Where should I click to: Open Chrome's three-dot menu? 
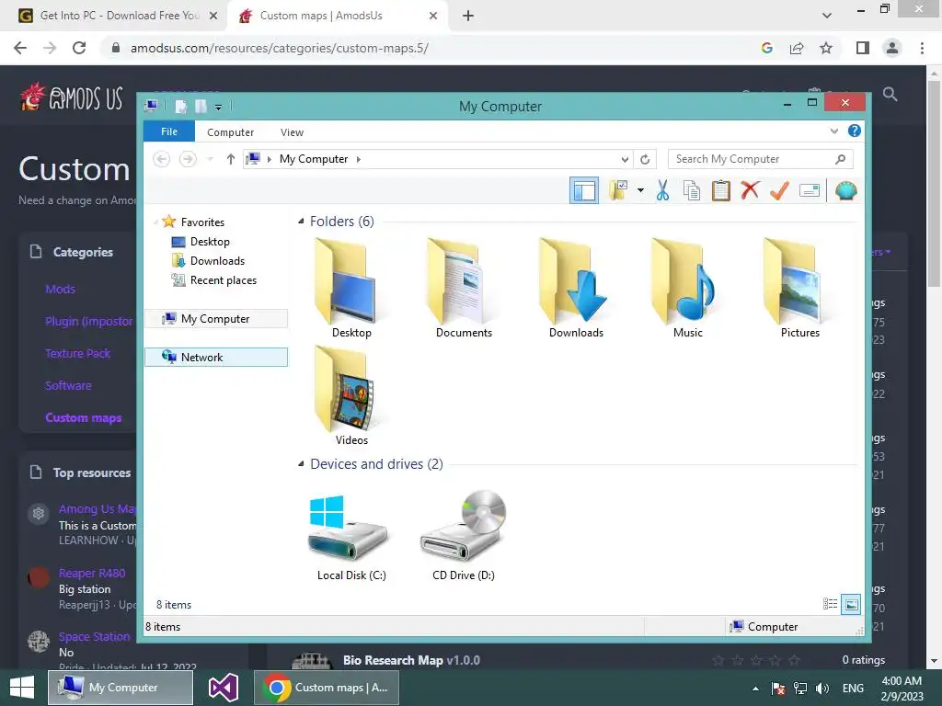922,48
